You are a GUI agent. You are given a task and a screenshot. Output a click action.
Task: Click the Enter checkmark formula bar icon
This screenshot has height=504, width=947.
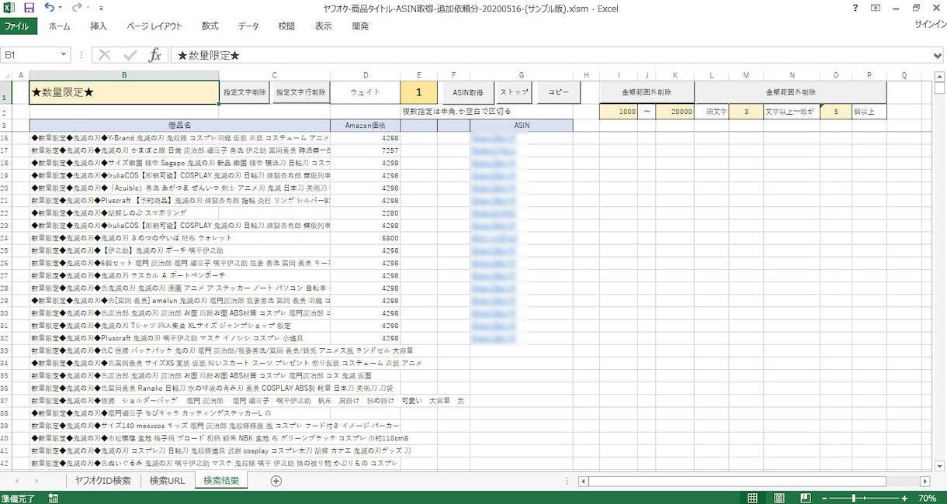click(x=130, y=55)
